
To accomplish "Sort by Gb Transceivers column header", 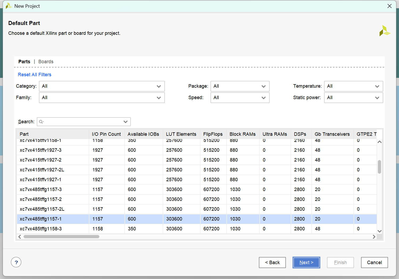I will coord(332,134).
